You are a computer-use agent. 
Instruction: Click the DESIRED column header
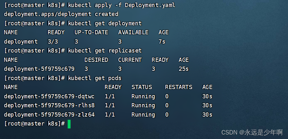tap(96, 60)
